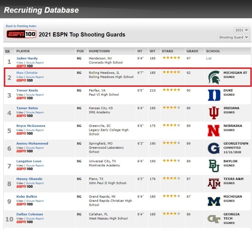Read Aminu Mohammed's Scouts Report
The height and width of the screenshot is (230, 252).
pos(35,148)
